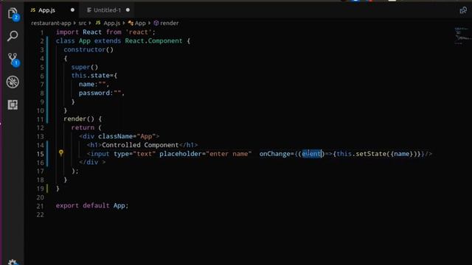Open the Source Control view
This screenshot has height=265, width=472.
point(13,59)
